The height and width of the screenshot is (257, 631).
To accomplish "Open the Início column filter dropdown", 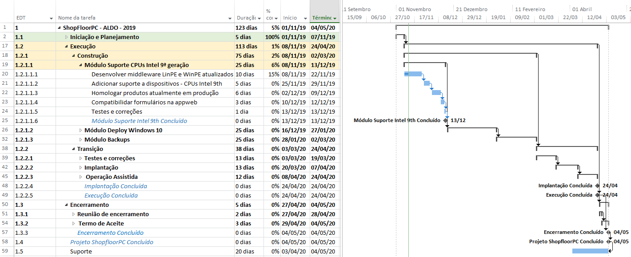I will [x=306, y=19].
